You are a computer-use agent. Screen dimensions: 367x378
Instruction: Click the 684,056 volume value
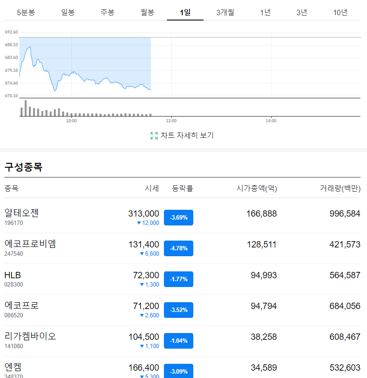[x=345, y=306]
